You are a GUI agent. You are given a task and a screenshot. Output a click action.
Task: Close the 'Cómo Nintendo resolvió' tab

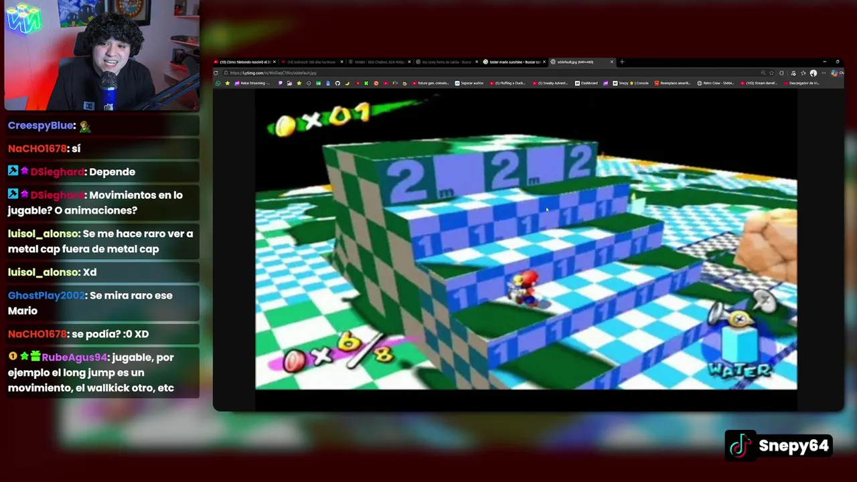(275, 62)
